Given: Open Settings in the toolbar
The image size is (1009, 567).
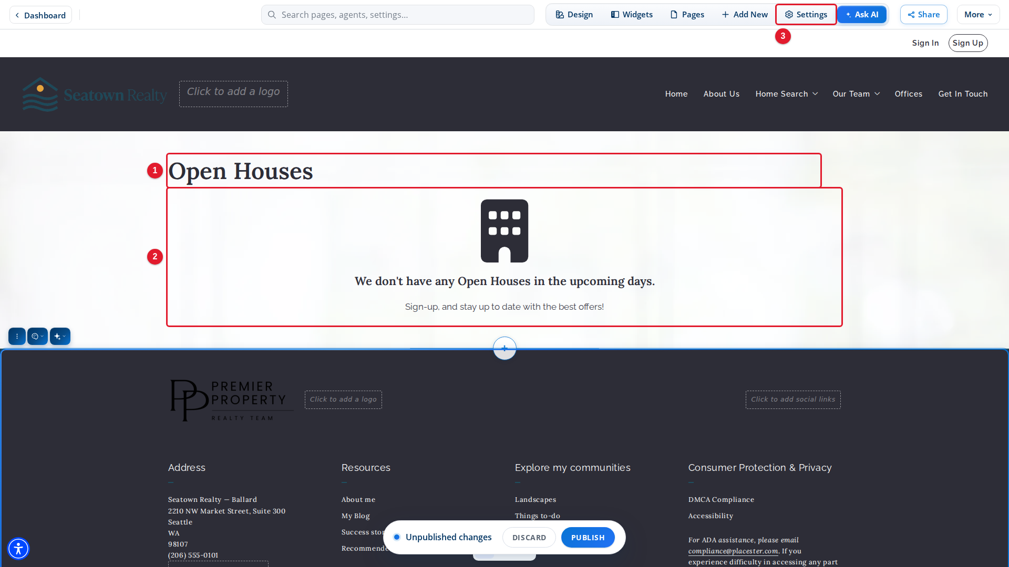Looking at the screenshot, I should [806, 15].
